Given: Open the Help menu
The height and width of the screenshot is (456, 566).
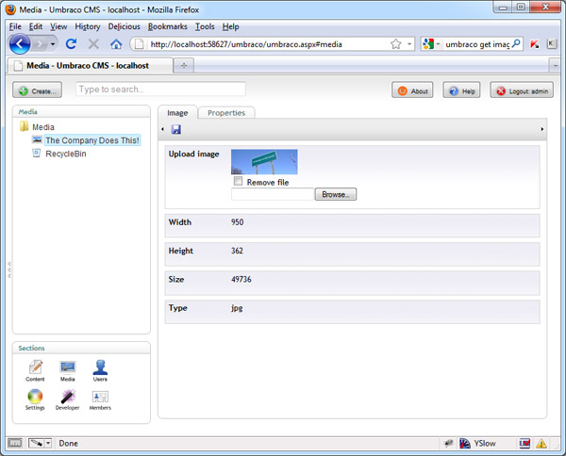Looking at the screenshot, I should click(230, 26).
